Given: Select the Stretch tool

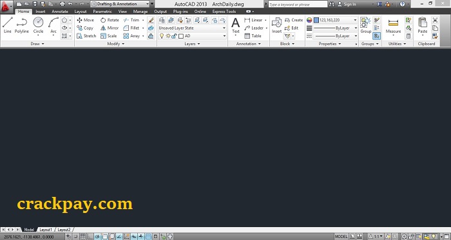Looking at the screenshot, I should [x=86, y=36].
